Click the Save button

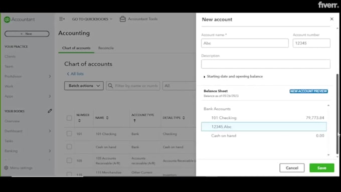coord(321,168)
